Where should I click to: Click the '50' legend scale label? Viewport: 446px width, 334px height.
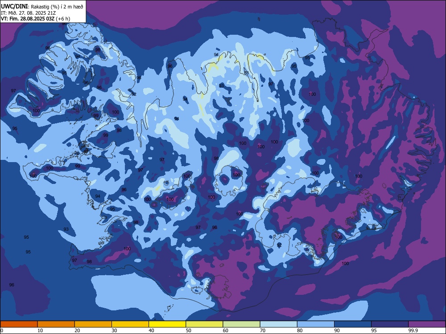pyautogui.click(x=189, y=330)
